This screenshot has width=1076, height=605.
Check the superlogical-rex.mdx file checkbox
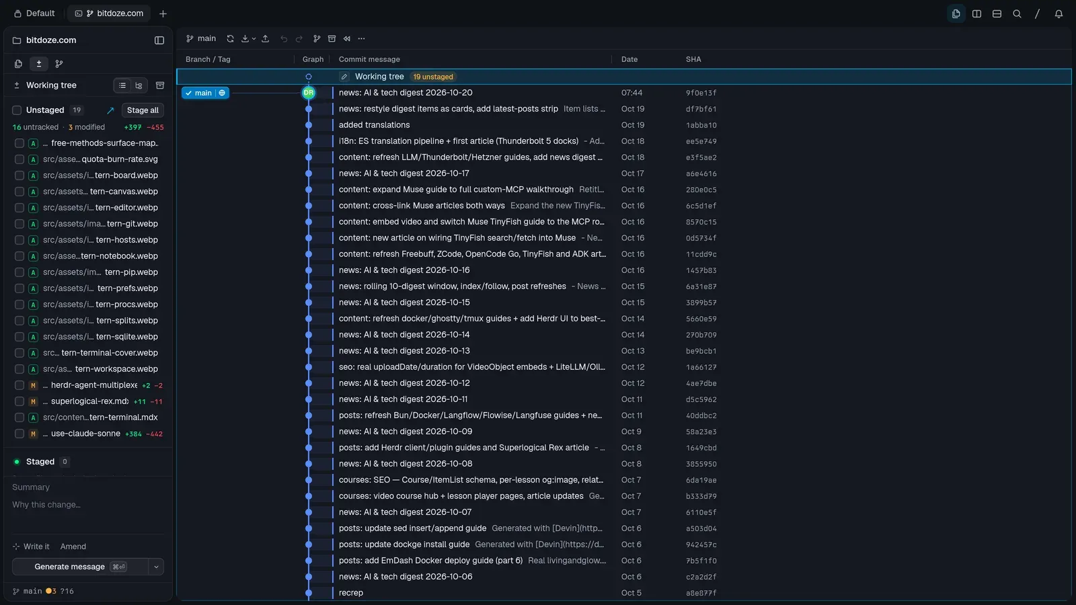(20, 401)
